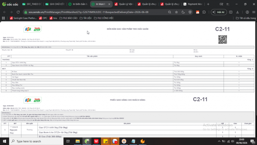Click the tab search icon
This screenshot has height=145, width=257.
coord(221,4)
